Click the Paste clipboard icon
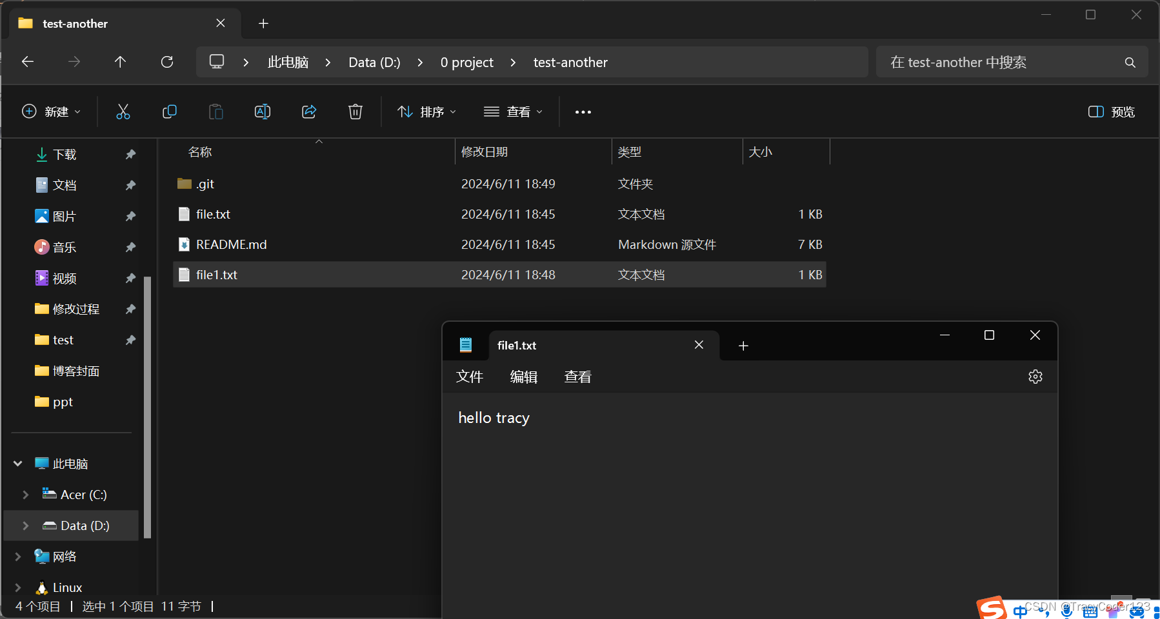The image size is (1160, 619). pos(216,112)
